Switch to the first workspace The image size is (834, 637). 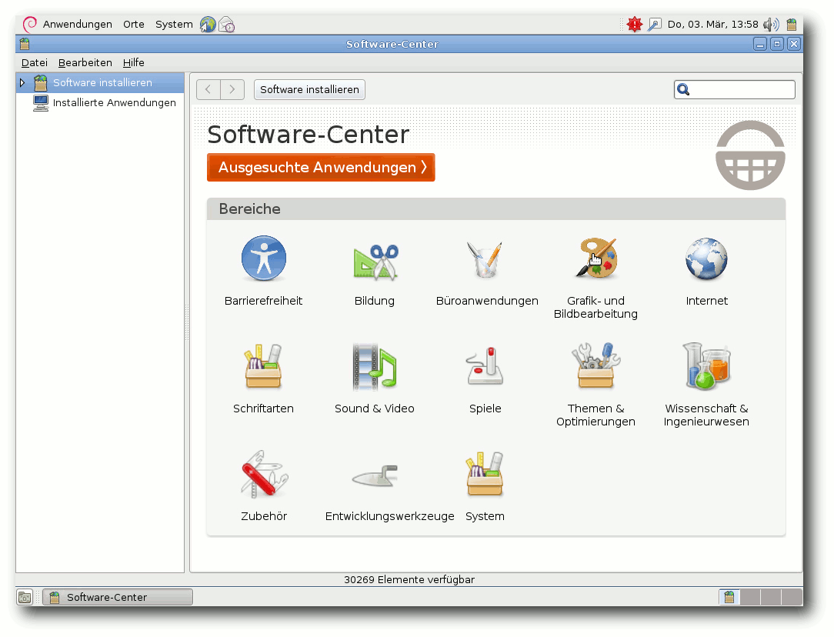pyautogui.click(x=729, y=597)
